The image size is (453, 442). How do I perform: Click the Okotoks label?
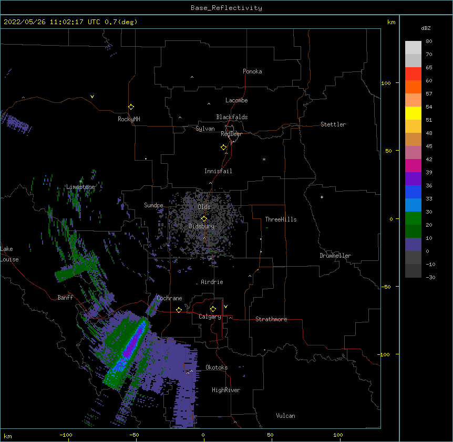pos(217,367)
